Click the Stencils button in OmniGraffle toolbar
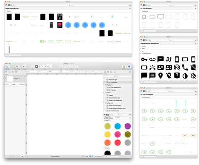The image size is (199, 165). pyautogui.click(x=124, y=67)
